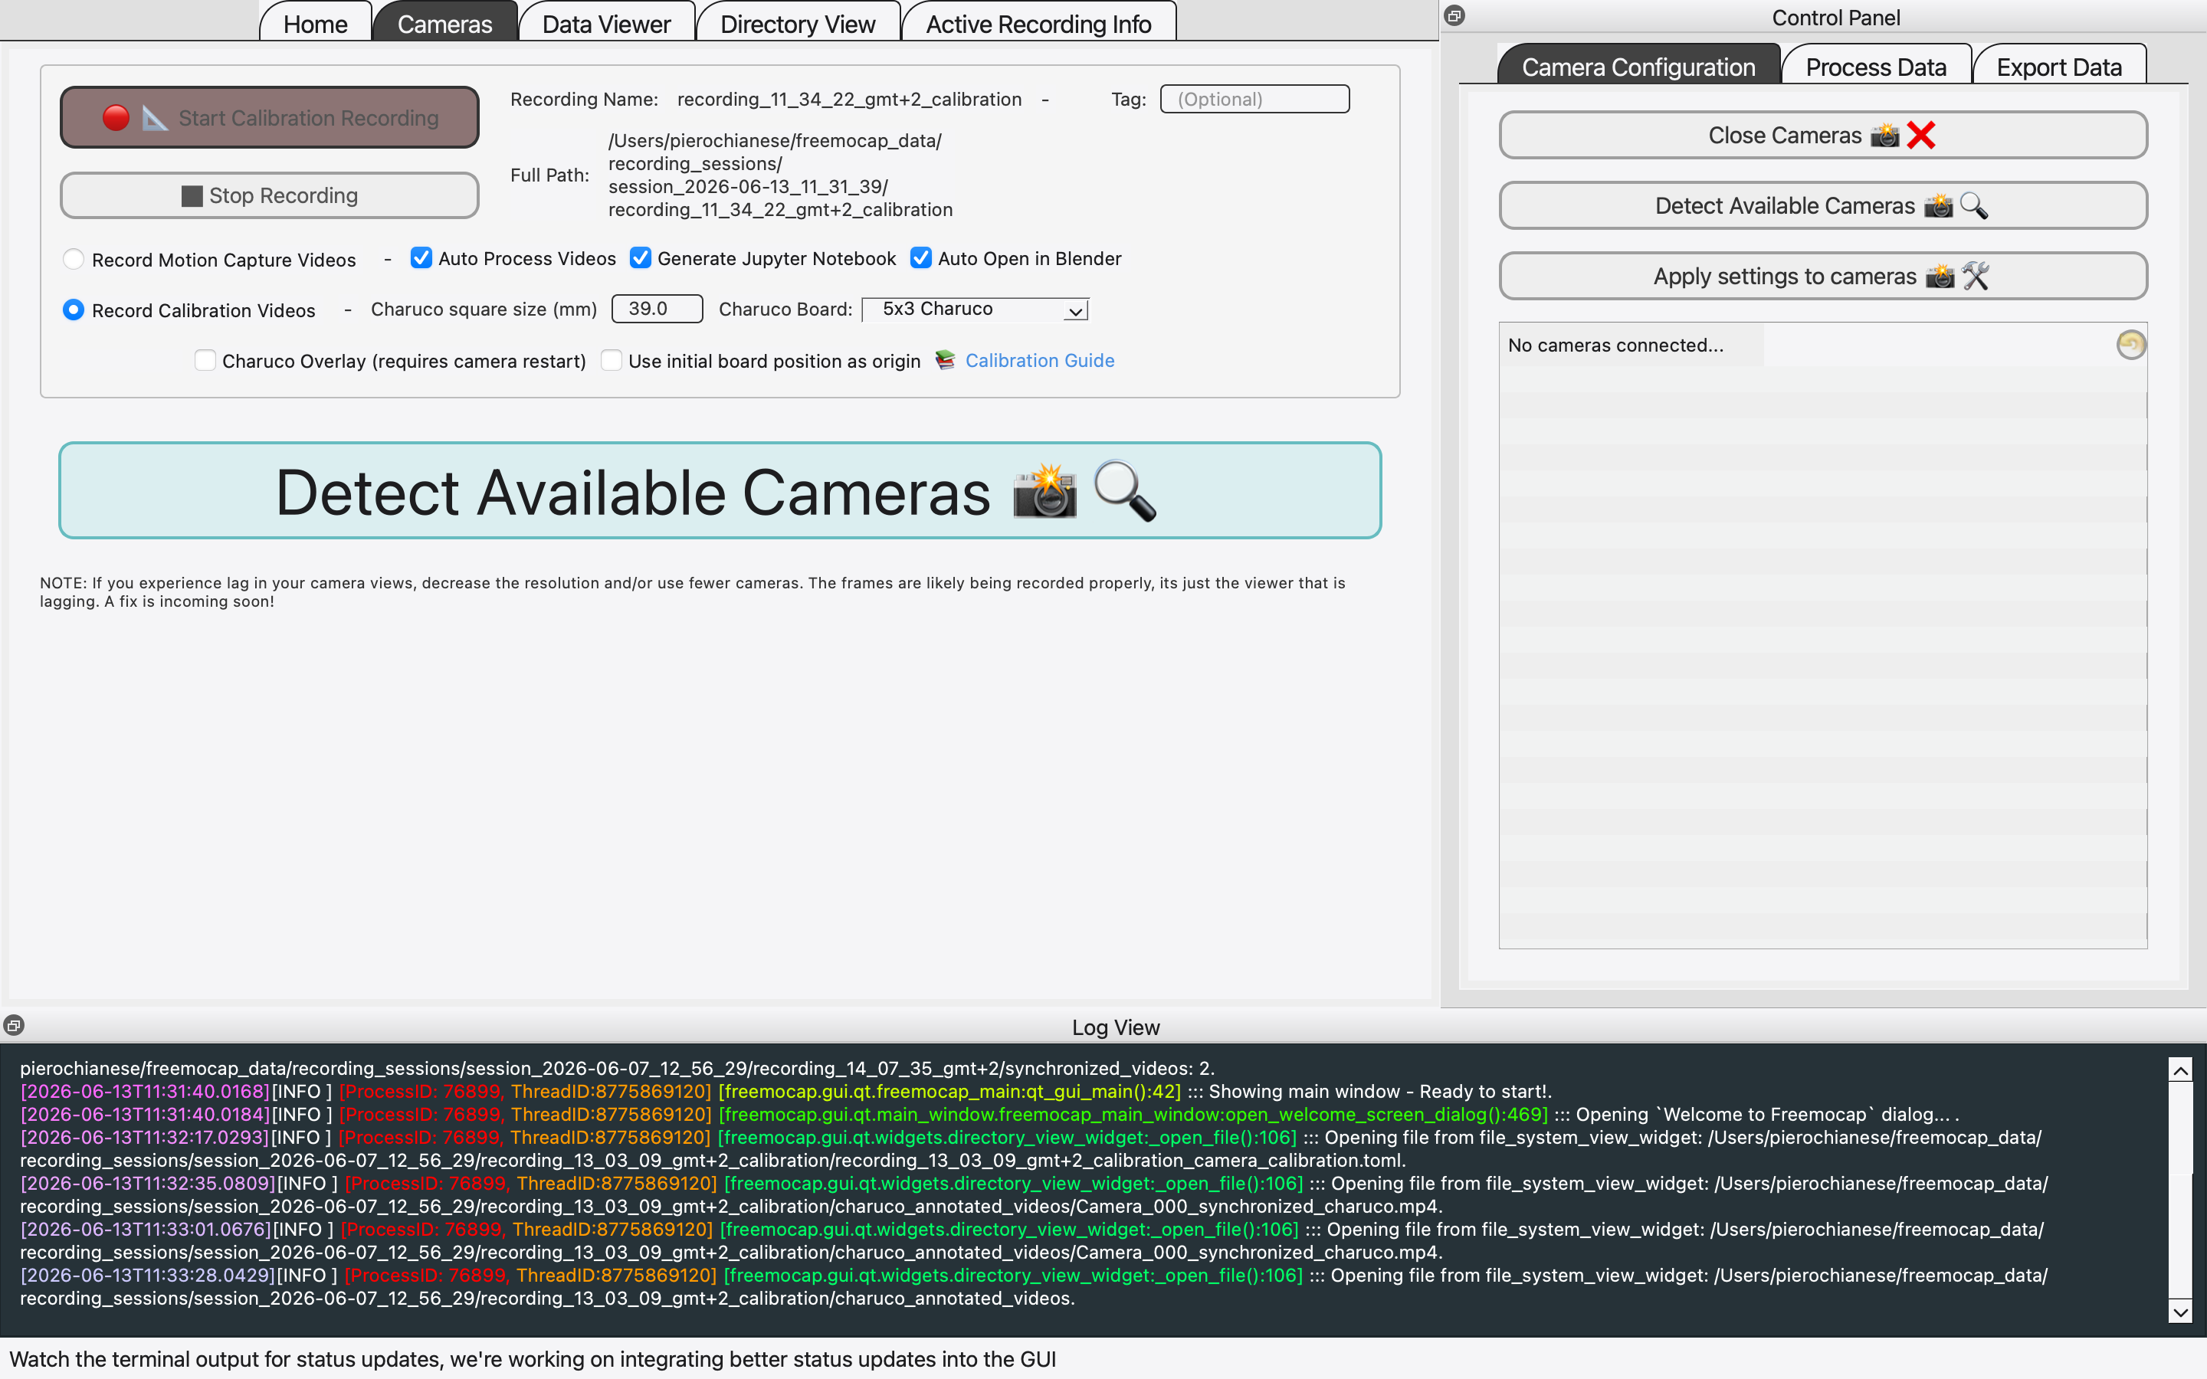Switch to the Home tab
Image resolution: width=2207 pixels, height=1379 pixels.
tap(316, 24)
